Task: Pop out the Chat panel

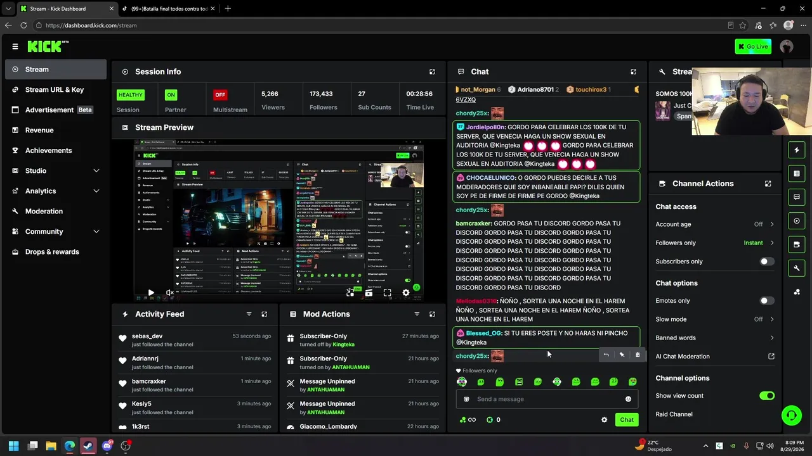Action: pyautogui.click(x=633, y=72)
